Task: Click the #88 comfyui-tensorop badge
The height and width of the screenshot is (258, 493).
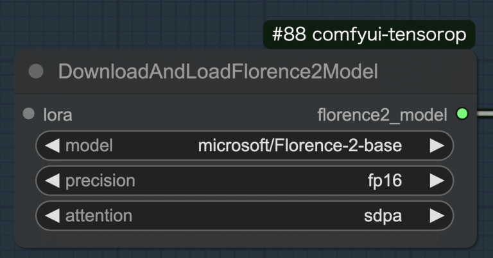Action: 368,35
